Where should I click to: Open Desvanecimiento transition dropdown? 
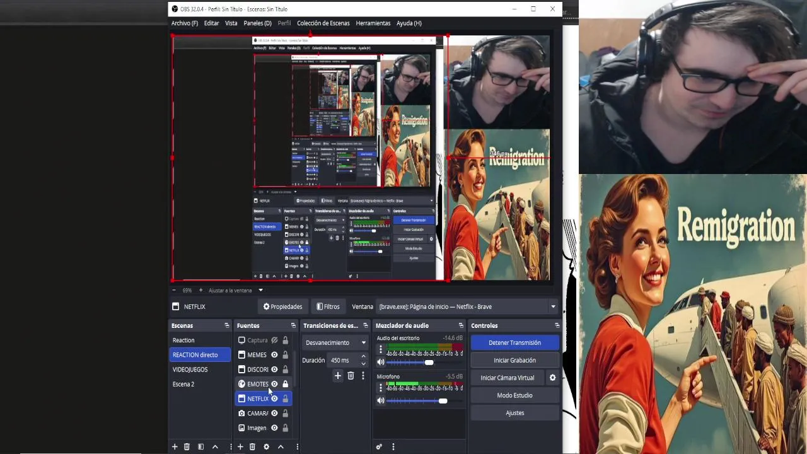pos(335,342)
